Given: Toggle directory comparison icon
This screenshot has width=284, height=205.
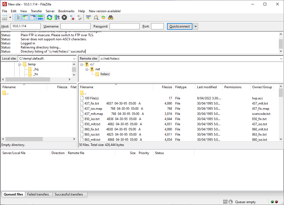Looking at the screenshot, I should [x=96, y=17].
